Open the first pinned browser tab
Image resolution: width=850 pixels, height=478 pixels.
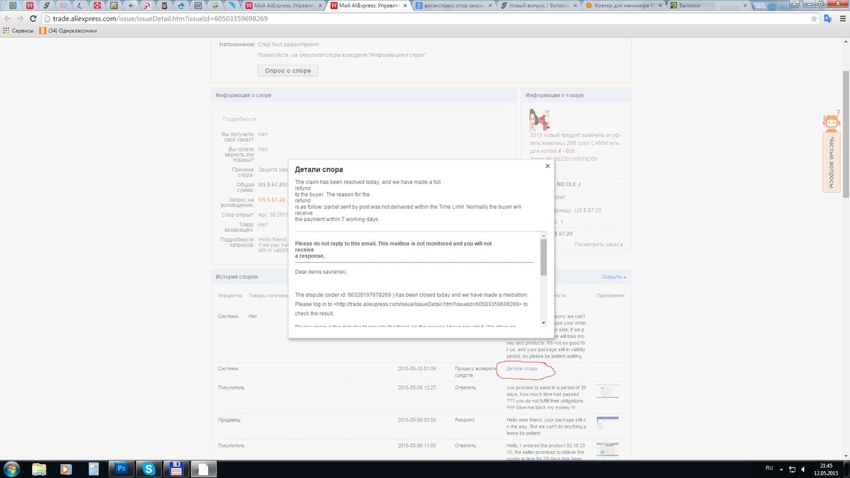(x=13, y=6)
